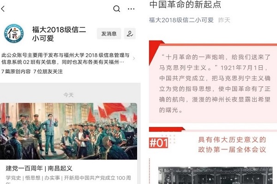The height and width of the screenshot is (184, 277).
Task: View 7位朋友关注 list
Action: [x=48, y=71]
